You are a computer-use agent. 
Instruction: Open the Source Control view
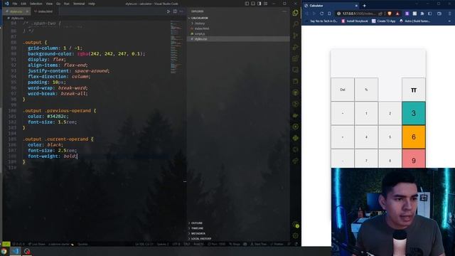coord(296,36)
